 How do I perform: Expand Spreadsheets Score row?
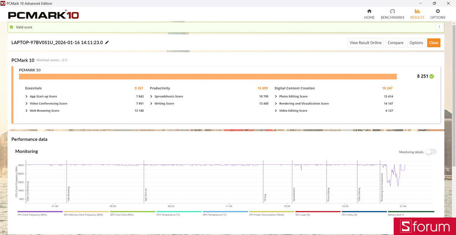tap(151, 96)
